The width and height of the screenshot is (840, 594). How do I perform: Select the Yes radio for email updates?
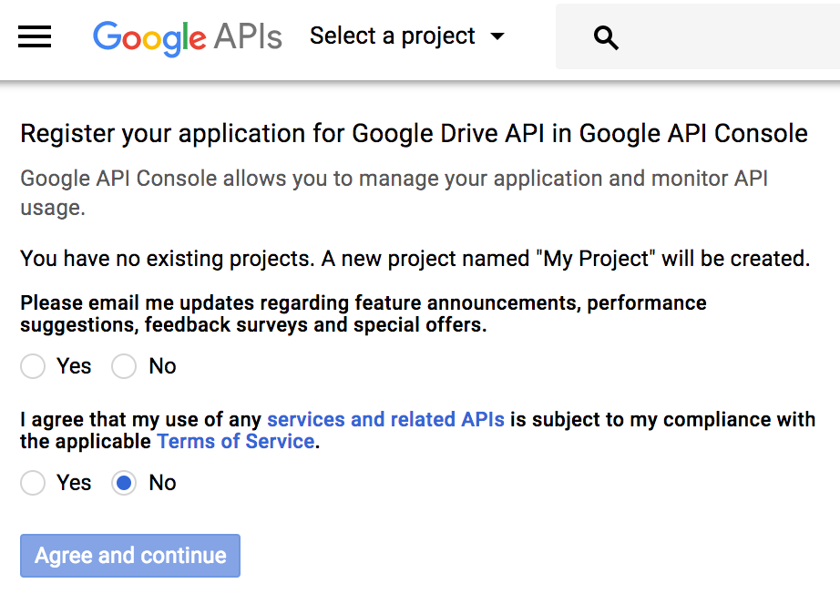[33, 366]
